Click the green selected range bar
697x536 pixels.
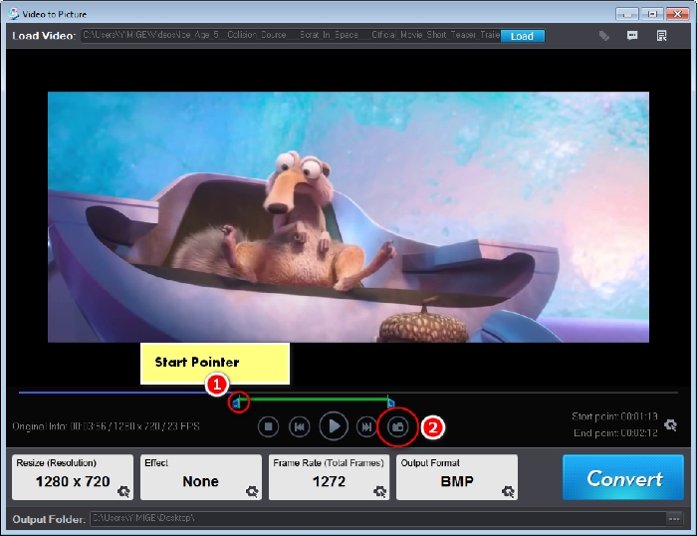tap(314, 399)
